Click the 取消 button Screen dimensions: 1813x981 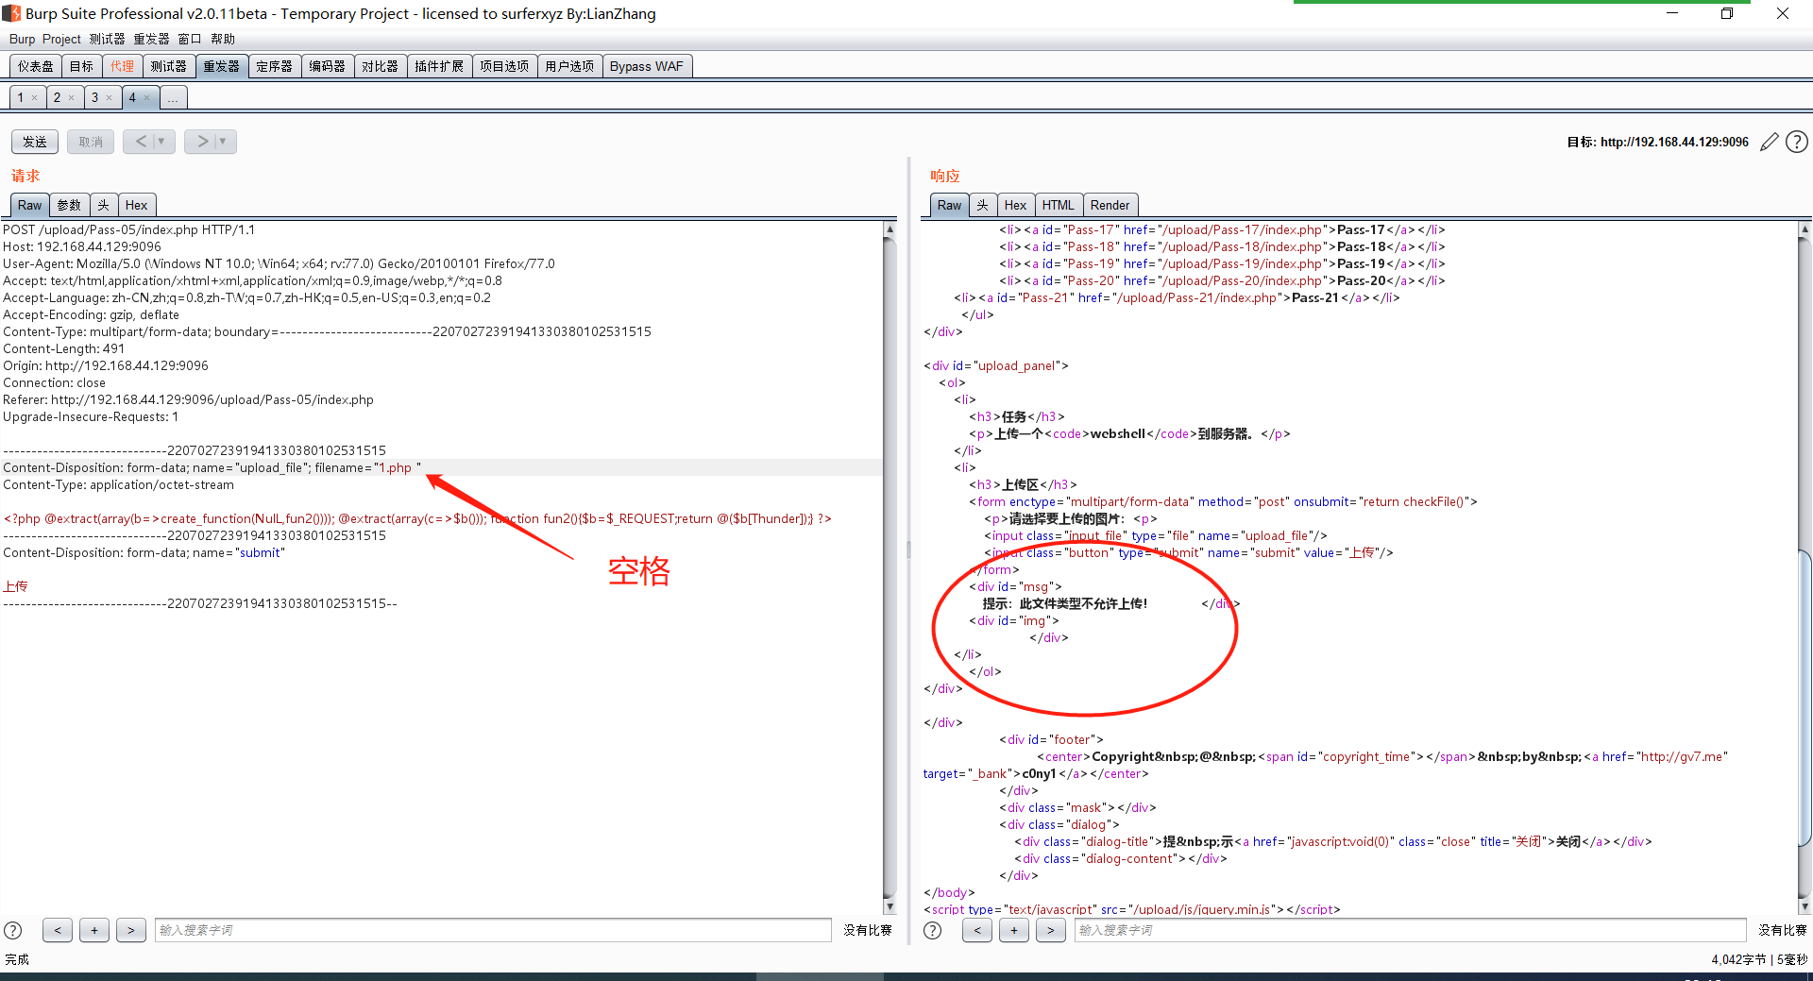tap(91, 142)
